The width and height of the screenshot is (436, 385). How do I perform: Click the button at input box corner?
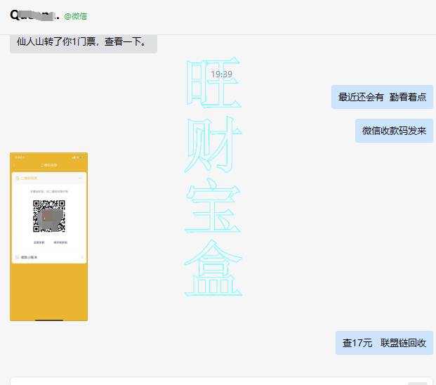(417, 382)
